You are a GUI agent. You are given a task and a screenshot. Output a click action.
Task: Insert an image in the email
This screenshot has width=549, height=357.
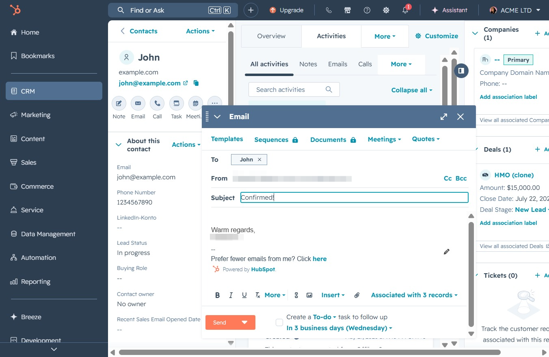pyautogui.click(x=309, y=295)
